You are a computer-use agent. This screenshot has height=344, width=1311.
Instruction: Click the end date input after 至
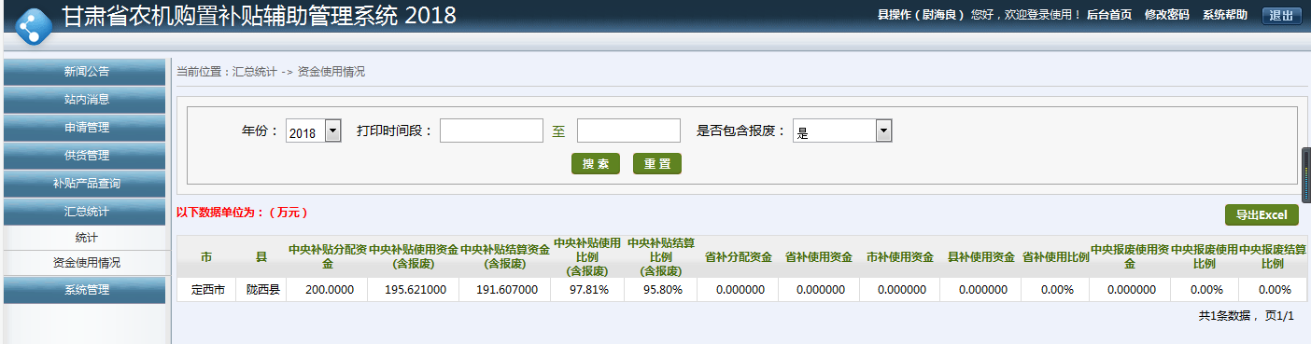628,131
